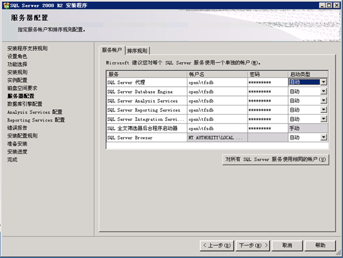Select the SQL 全文筛选器后台程序启动器 row
Viewport: 343px width, 258px height.
(147, 128)
